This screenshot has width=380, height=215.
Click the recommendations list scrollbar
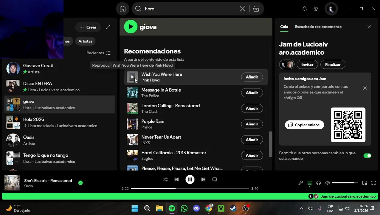271,144
